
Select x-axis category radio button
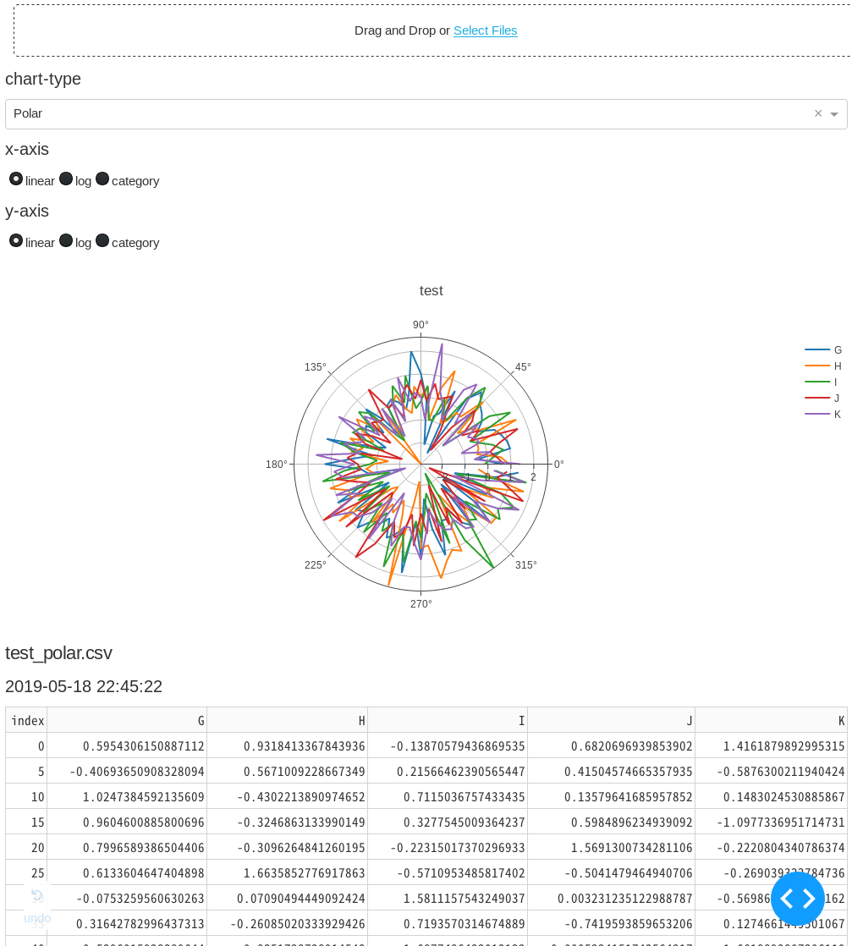pyautogui.click(x=102, y=179)
